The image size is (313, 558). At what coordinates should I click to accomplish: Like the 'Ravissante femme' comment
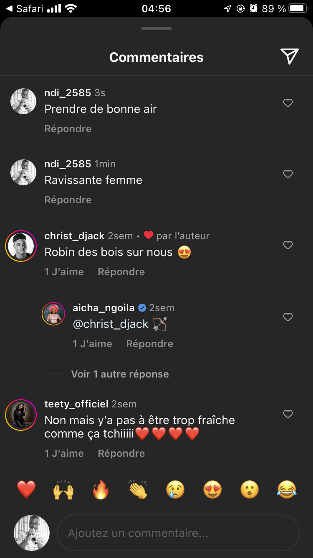288,174
